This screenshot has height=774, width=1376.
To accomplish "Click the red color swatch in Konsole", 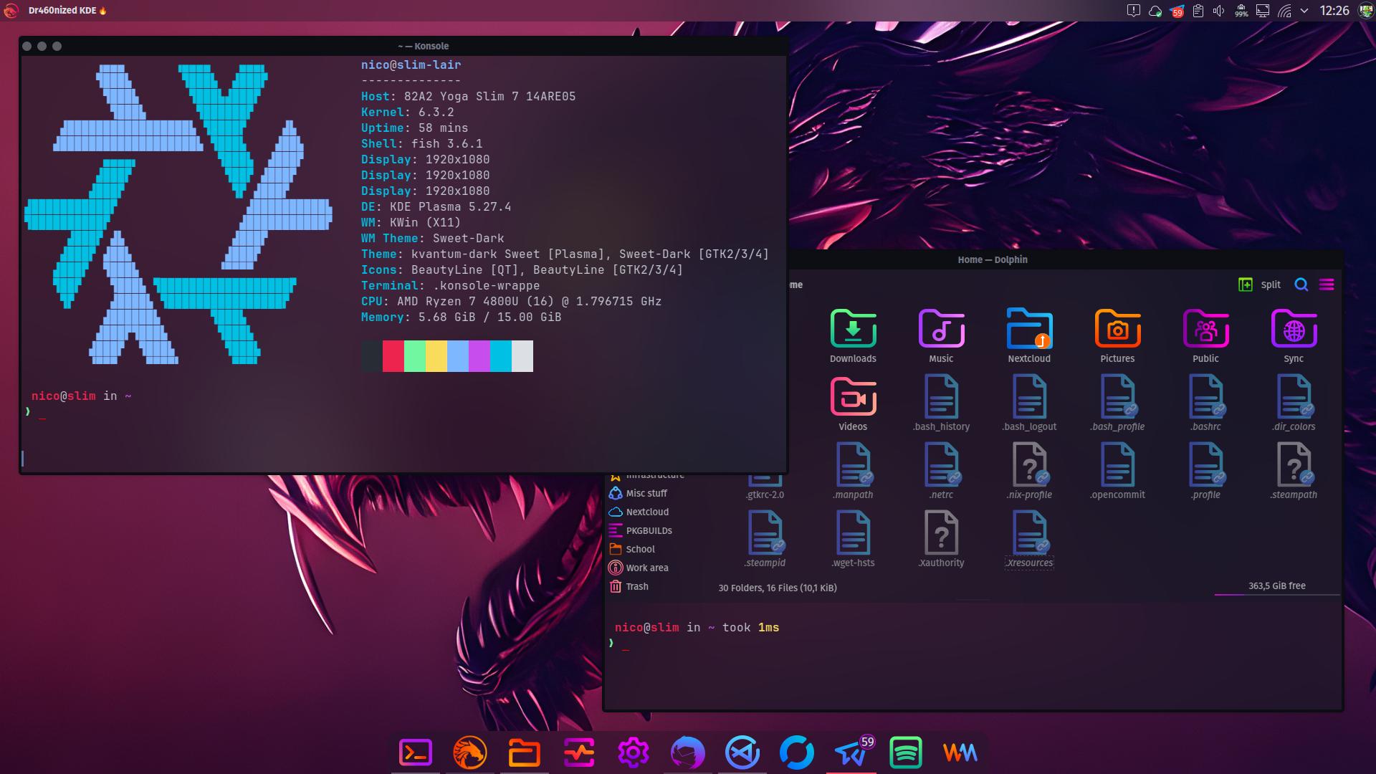I will 393,356.
